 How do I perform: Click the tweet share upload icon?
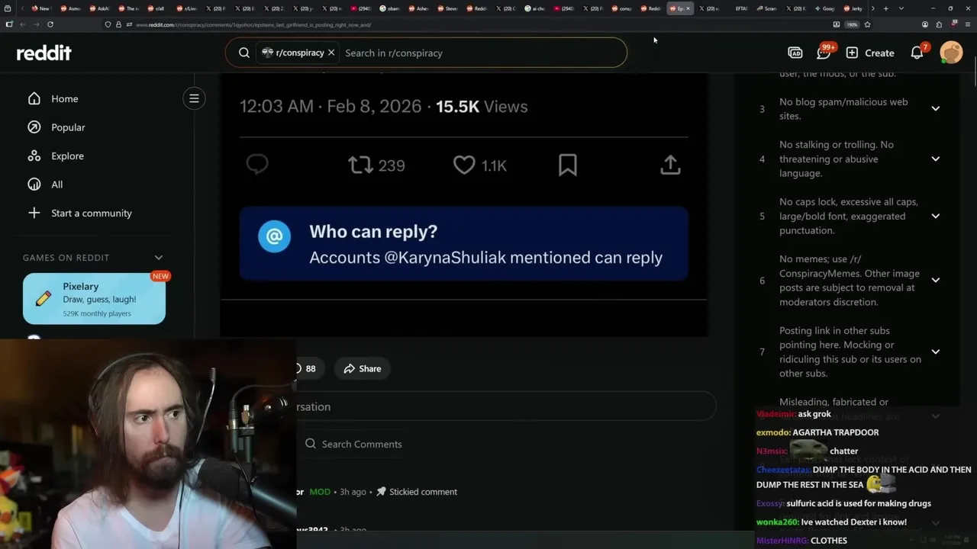(670, 165)
